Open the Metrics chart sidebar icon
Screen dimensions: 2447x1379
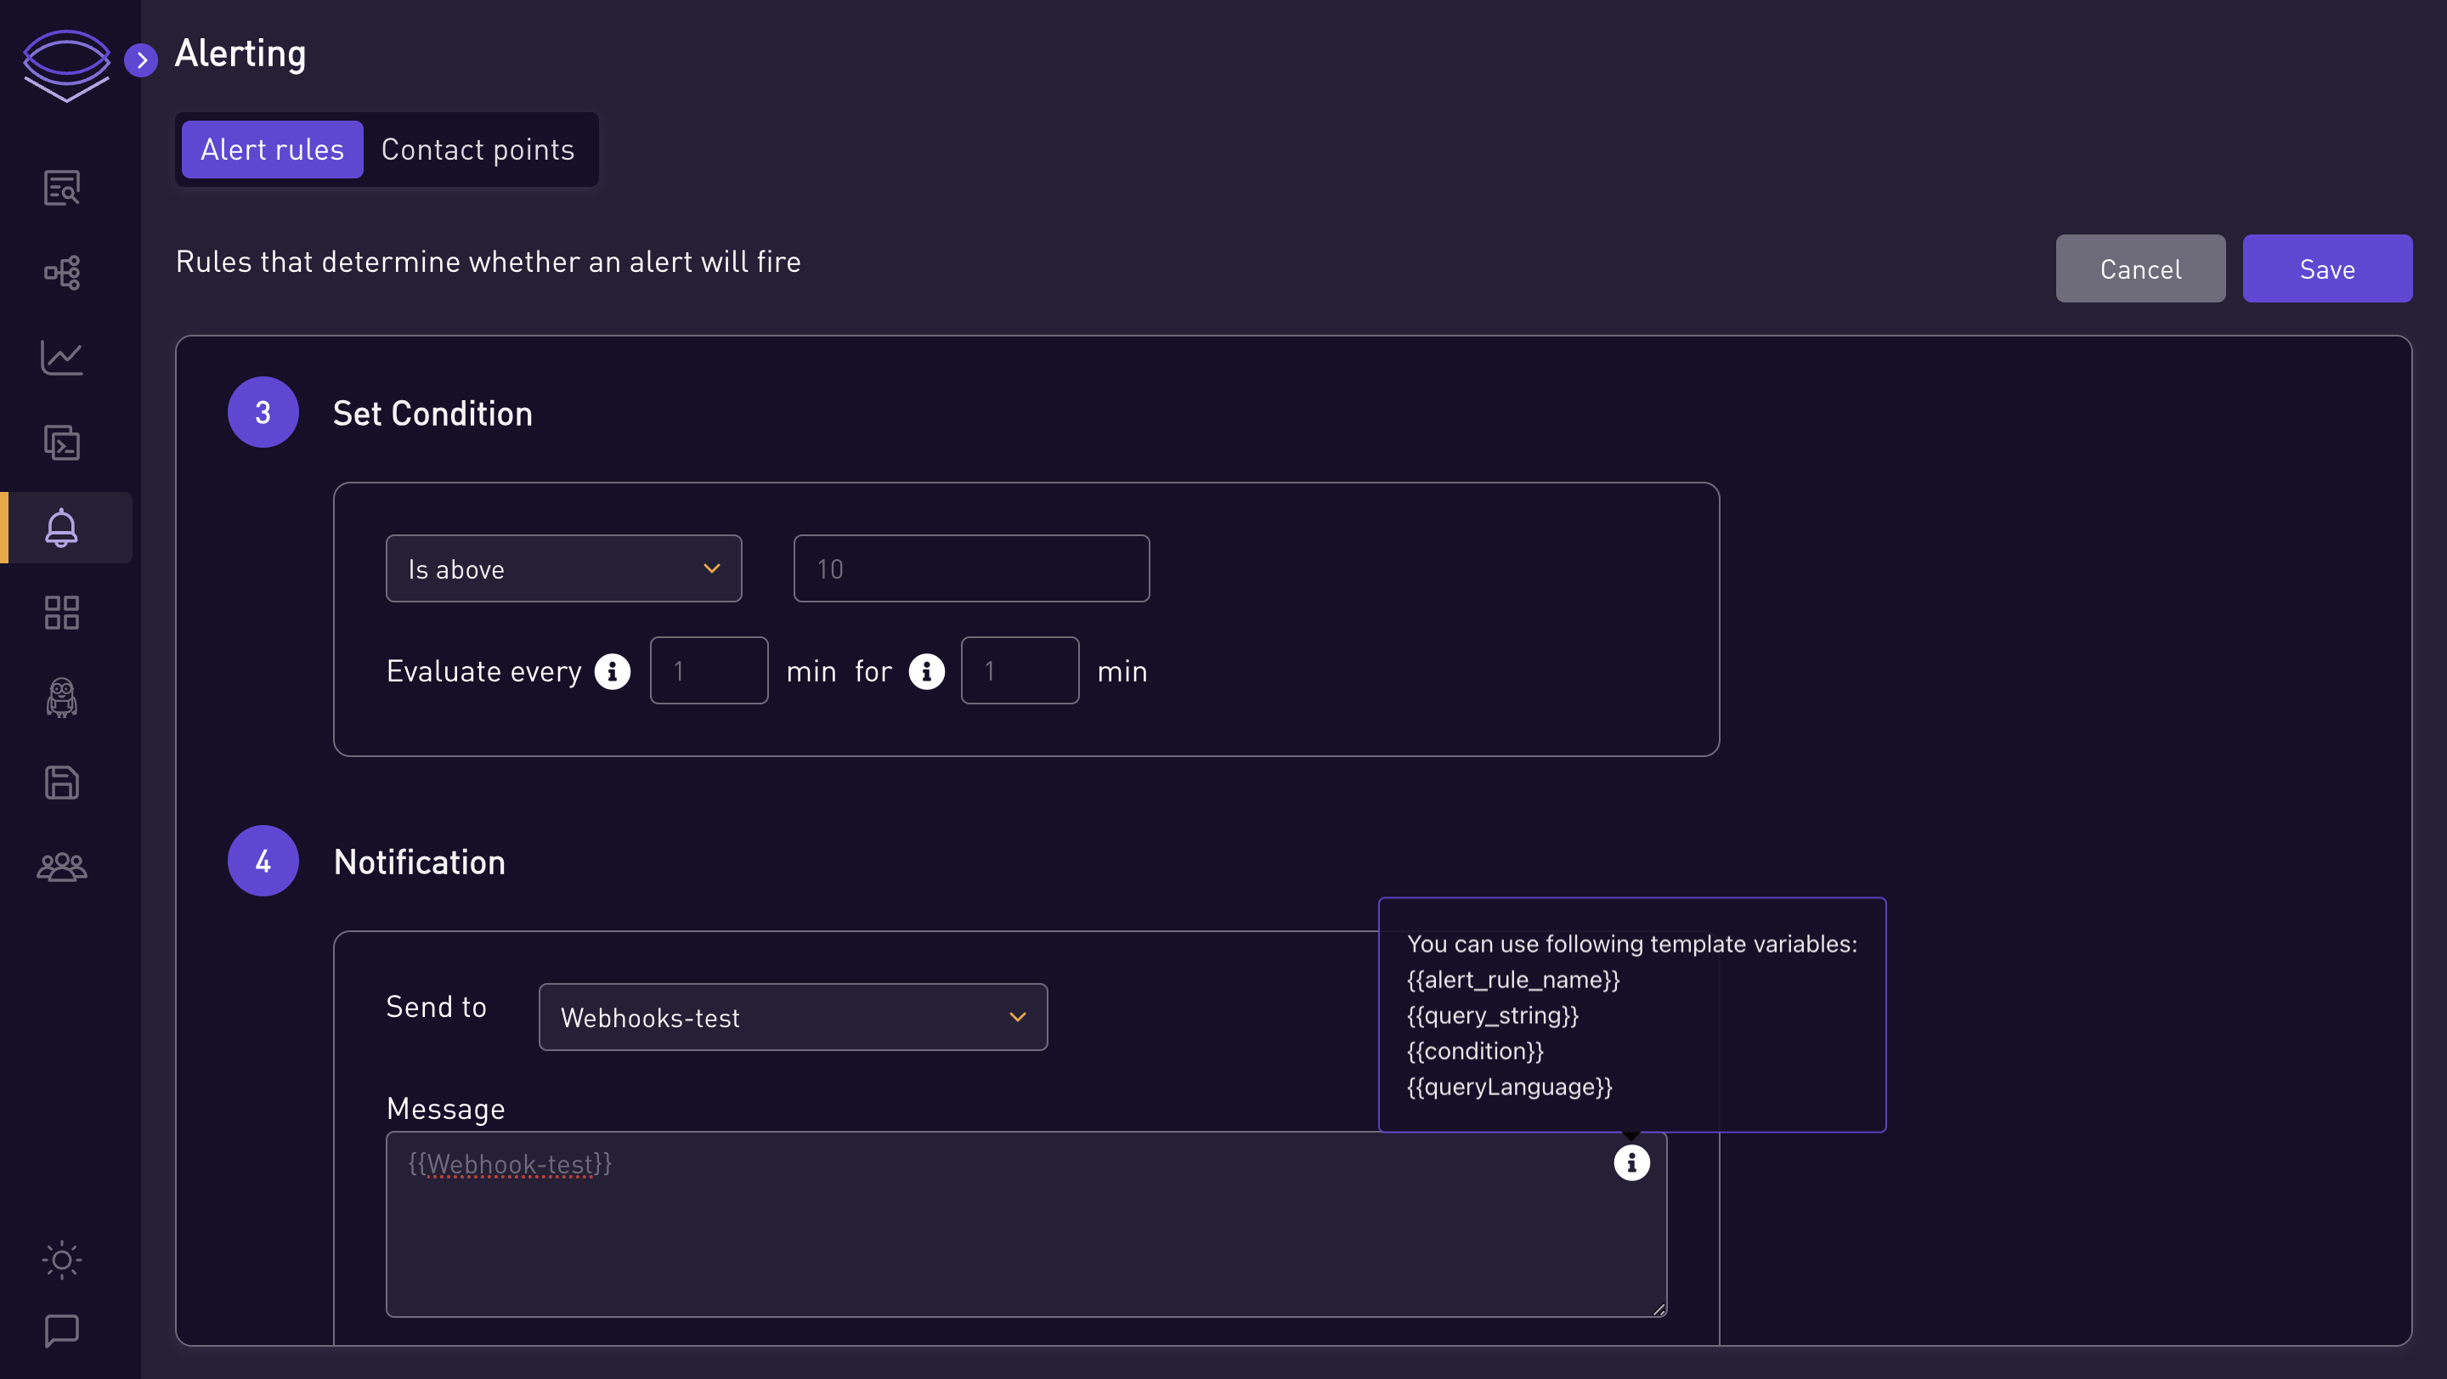[62, 358]
